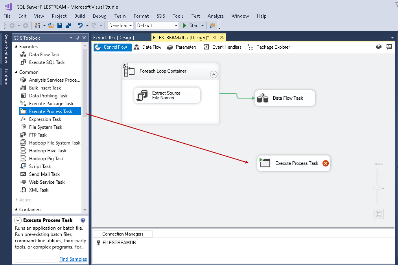Toggle pin on FILESTREAM.dtsx tab

(x=215, y=37)
